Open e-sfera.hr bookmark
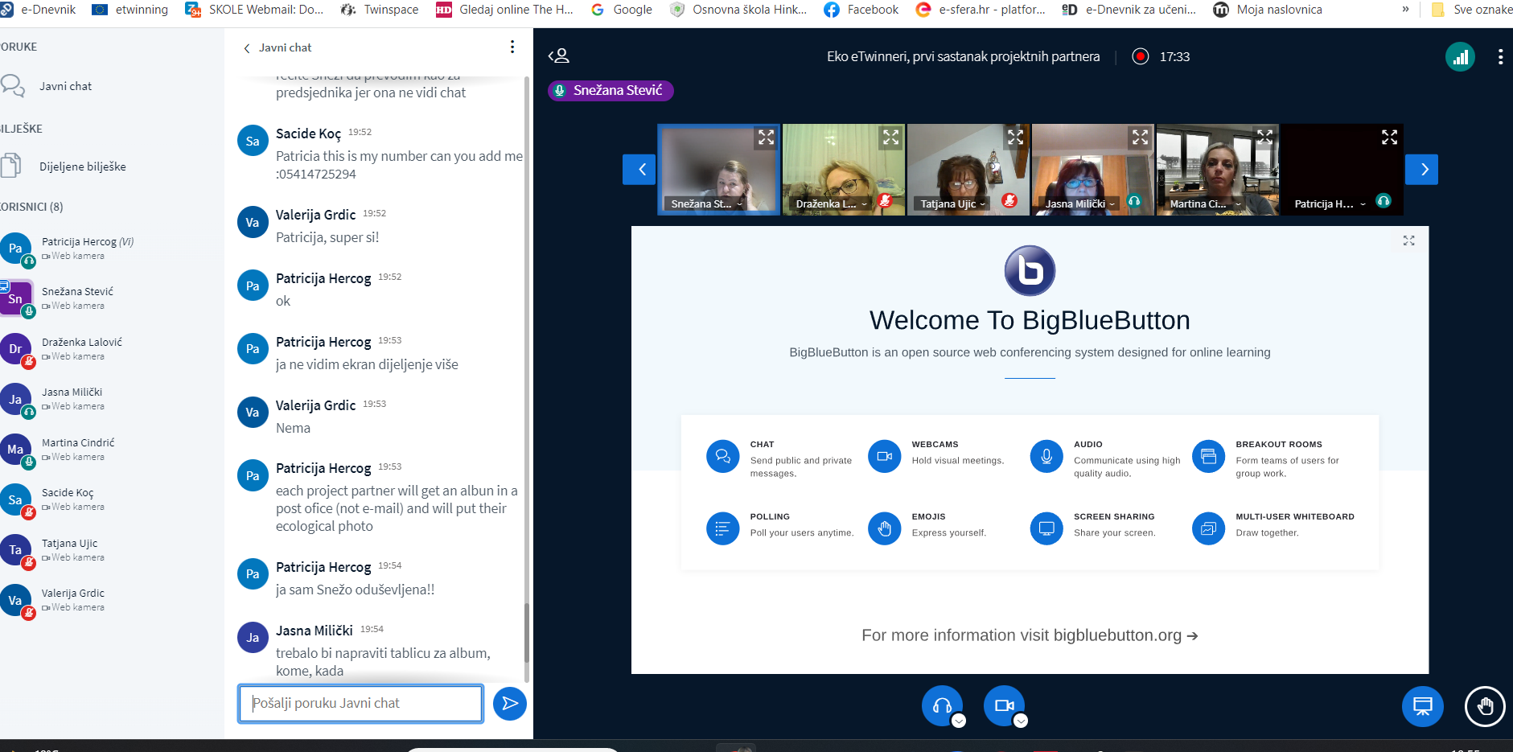 coord(981,10)
